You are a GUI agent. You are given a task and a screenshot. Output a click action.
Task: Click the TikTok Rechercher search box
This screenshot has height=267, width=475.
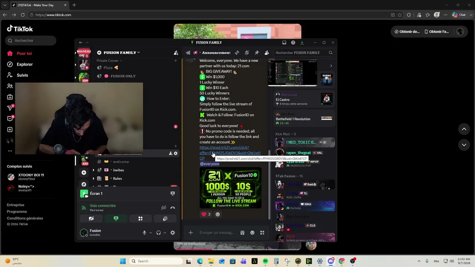pos(31,40)
